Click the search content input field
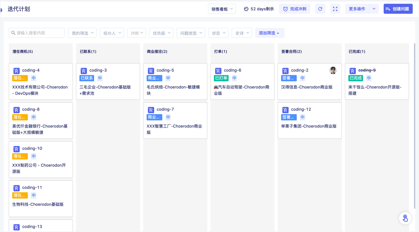This screenshot has height=232, width=419. tap(37, 33)
